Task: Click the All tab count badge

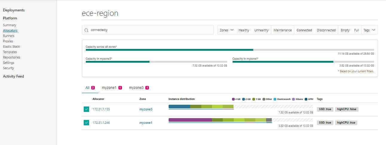Action: click(93, 88)
